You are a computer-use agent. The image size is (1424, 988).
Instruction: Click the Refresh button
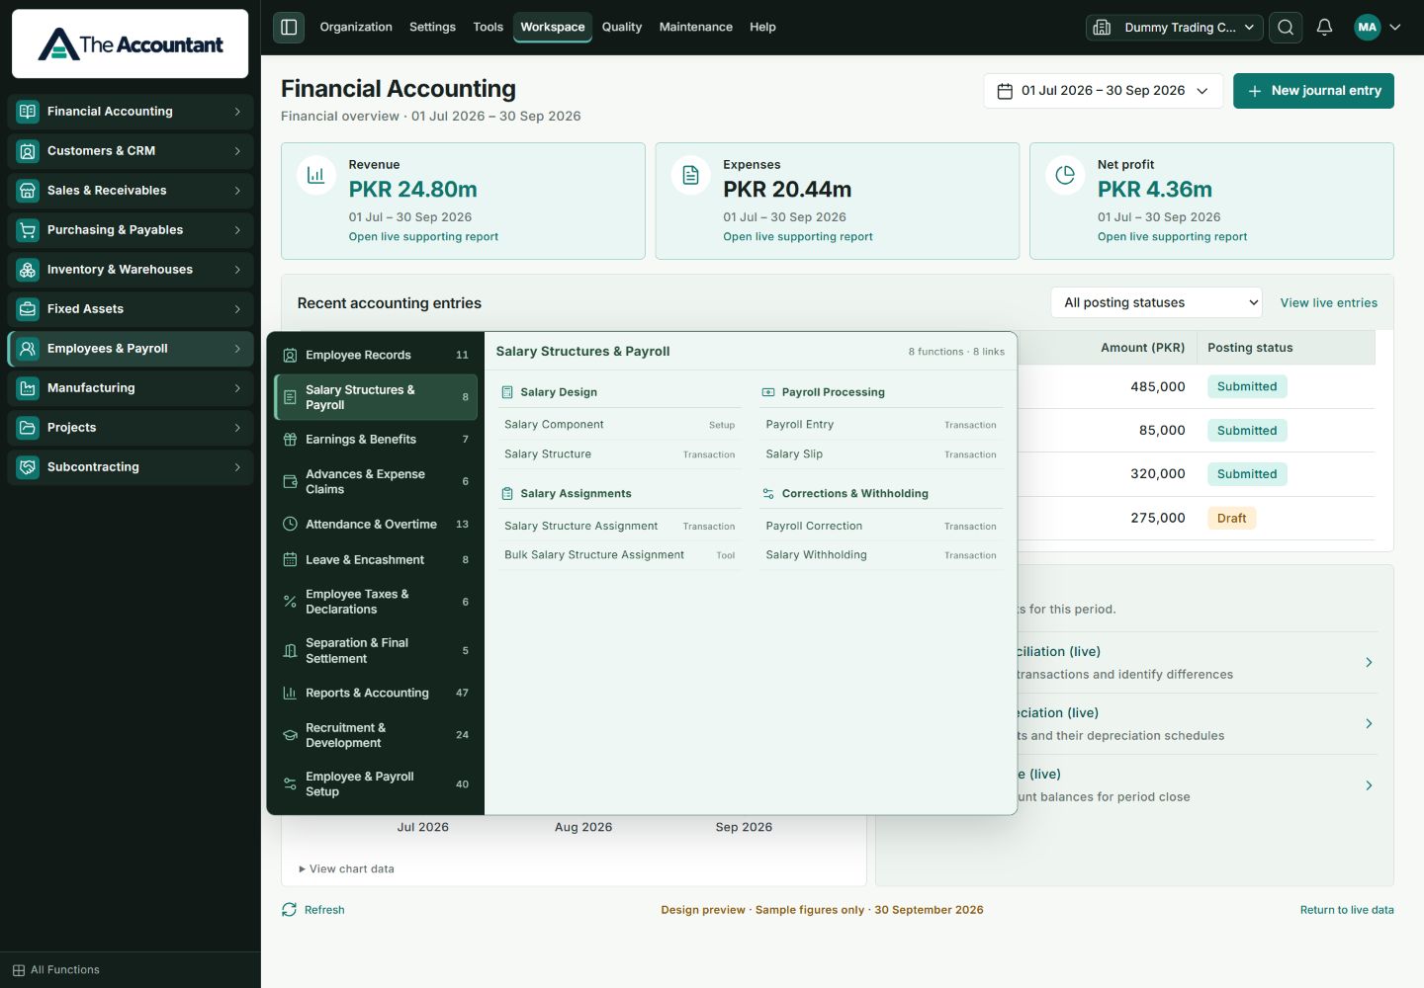[x=313, y=910]
